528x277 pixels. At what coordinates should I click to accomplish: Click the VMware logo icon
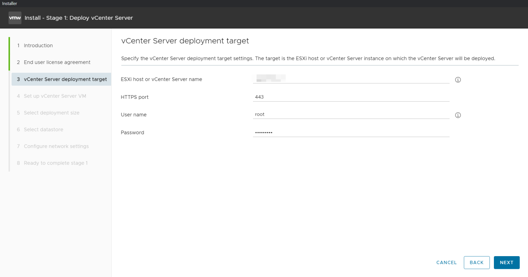pyautogui.click(x=15, y=18)
